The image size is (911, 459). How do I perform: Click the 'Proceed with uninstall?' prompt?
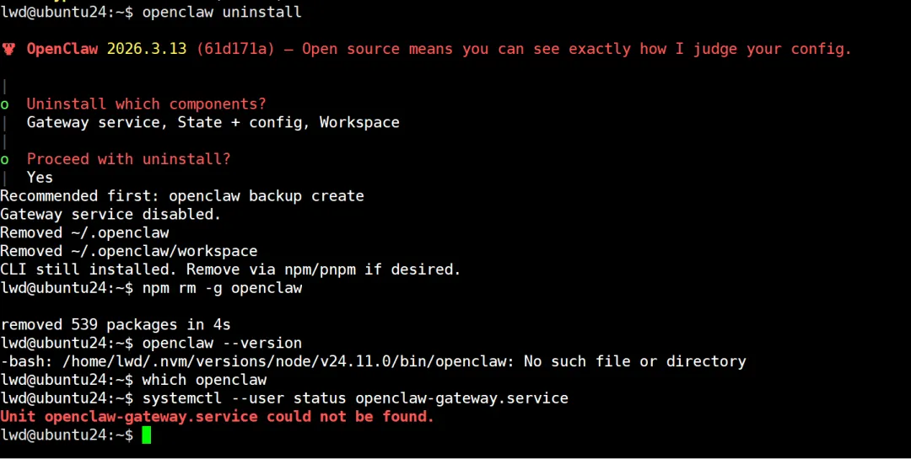[128, 159]
